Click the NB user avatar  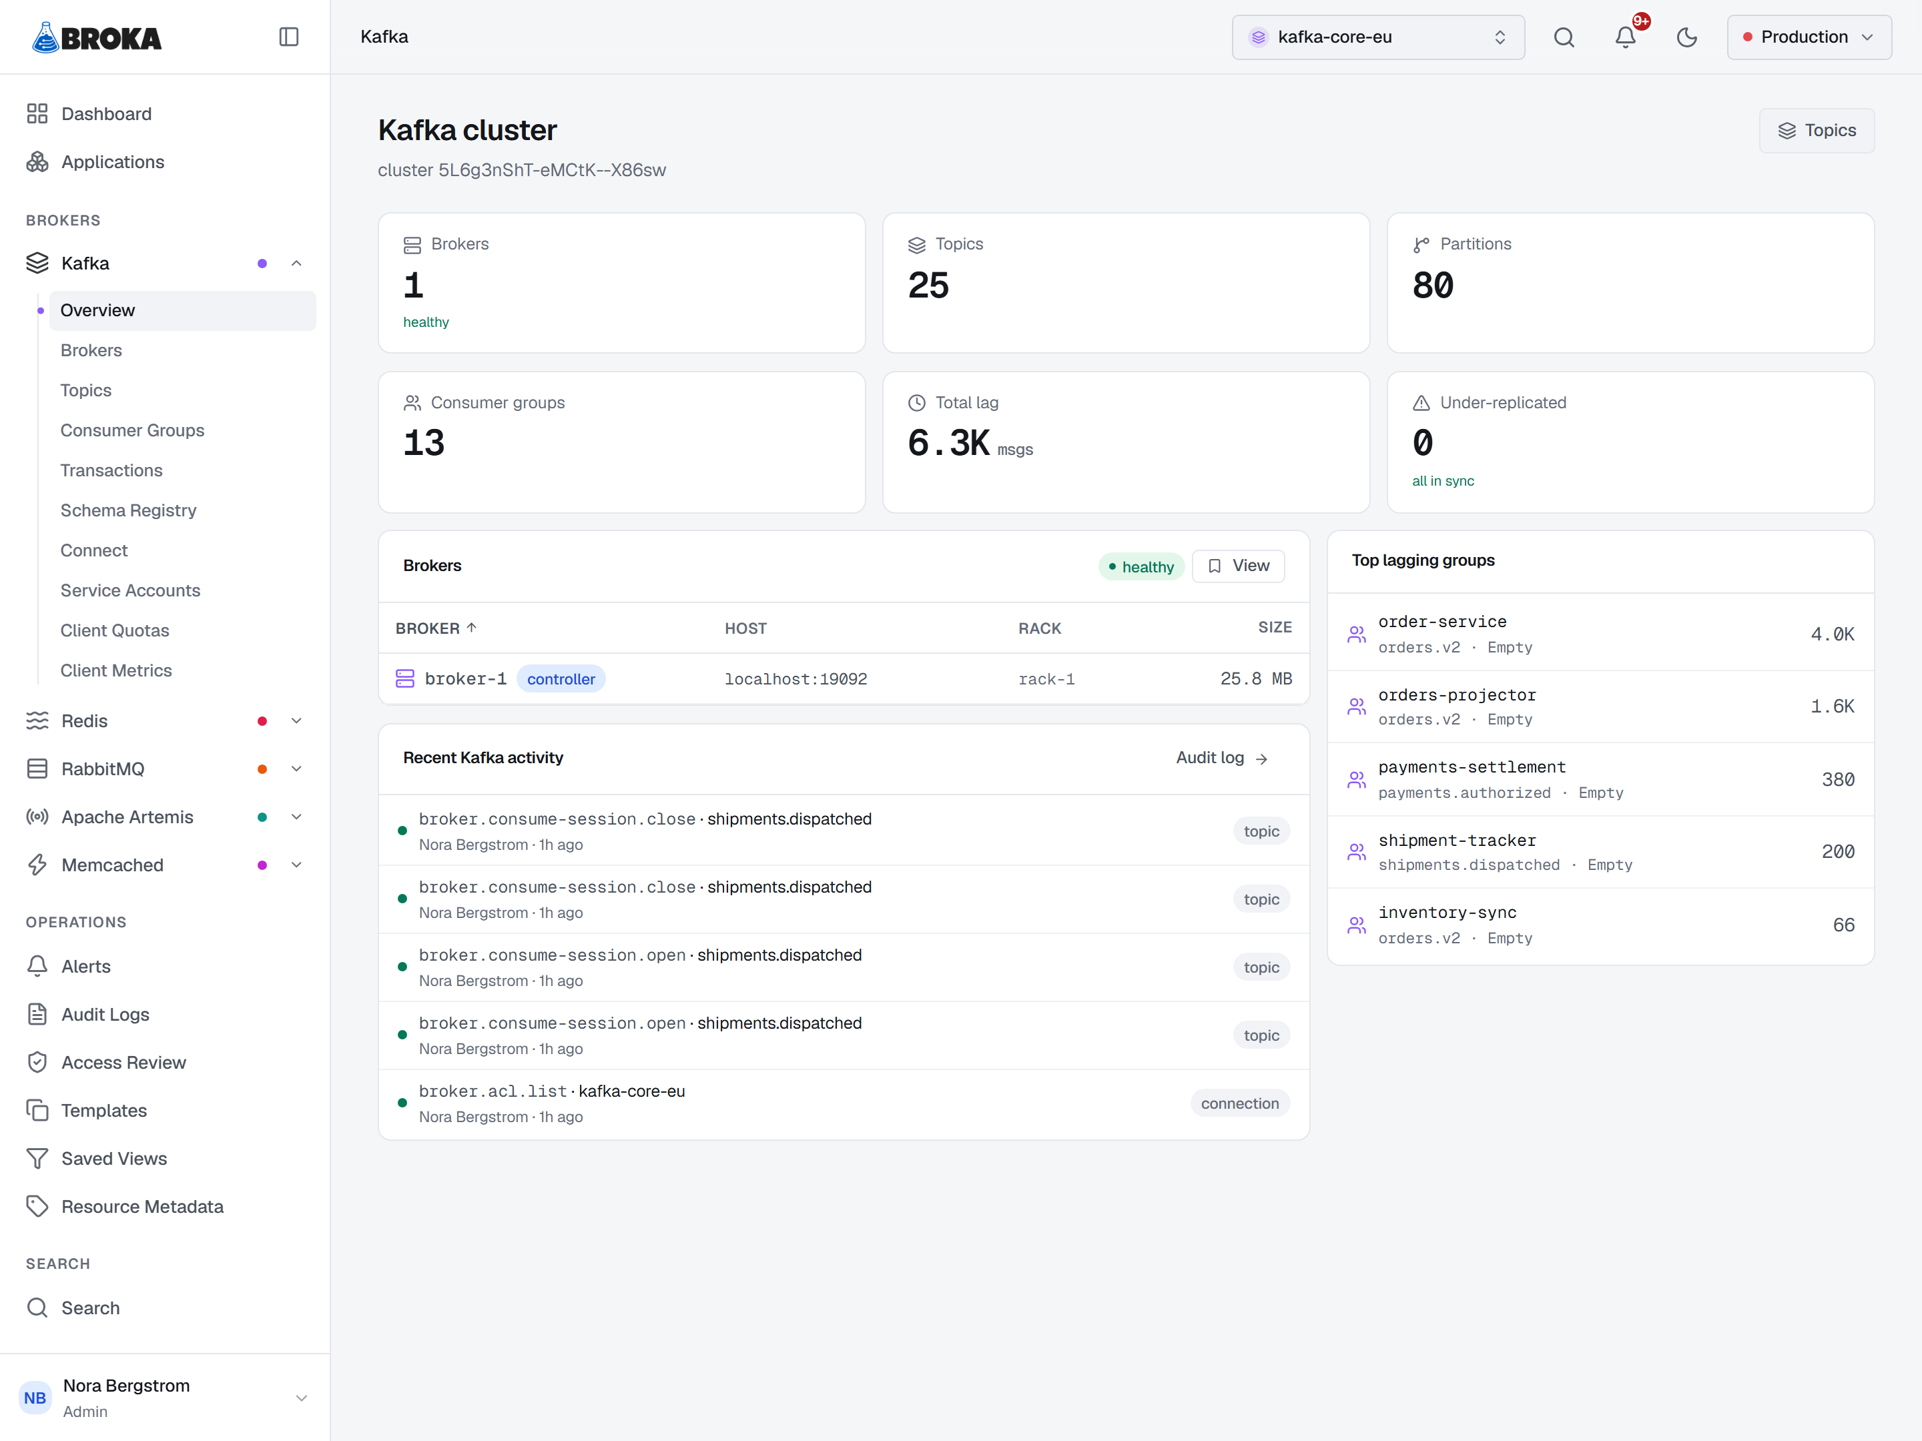[35, 1398]
